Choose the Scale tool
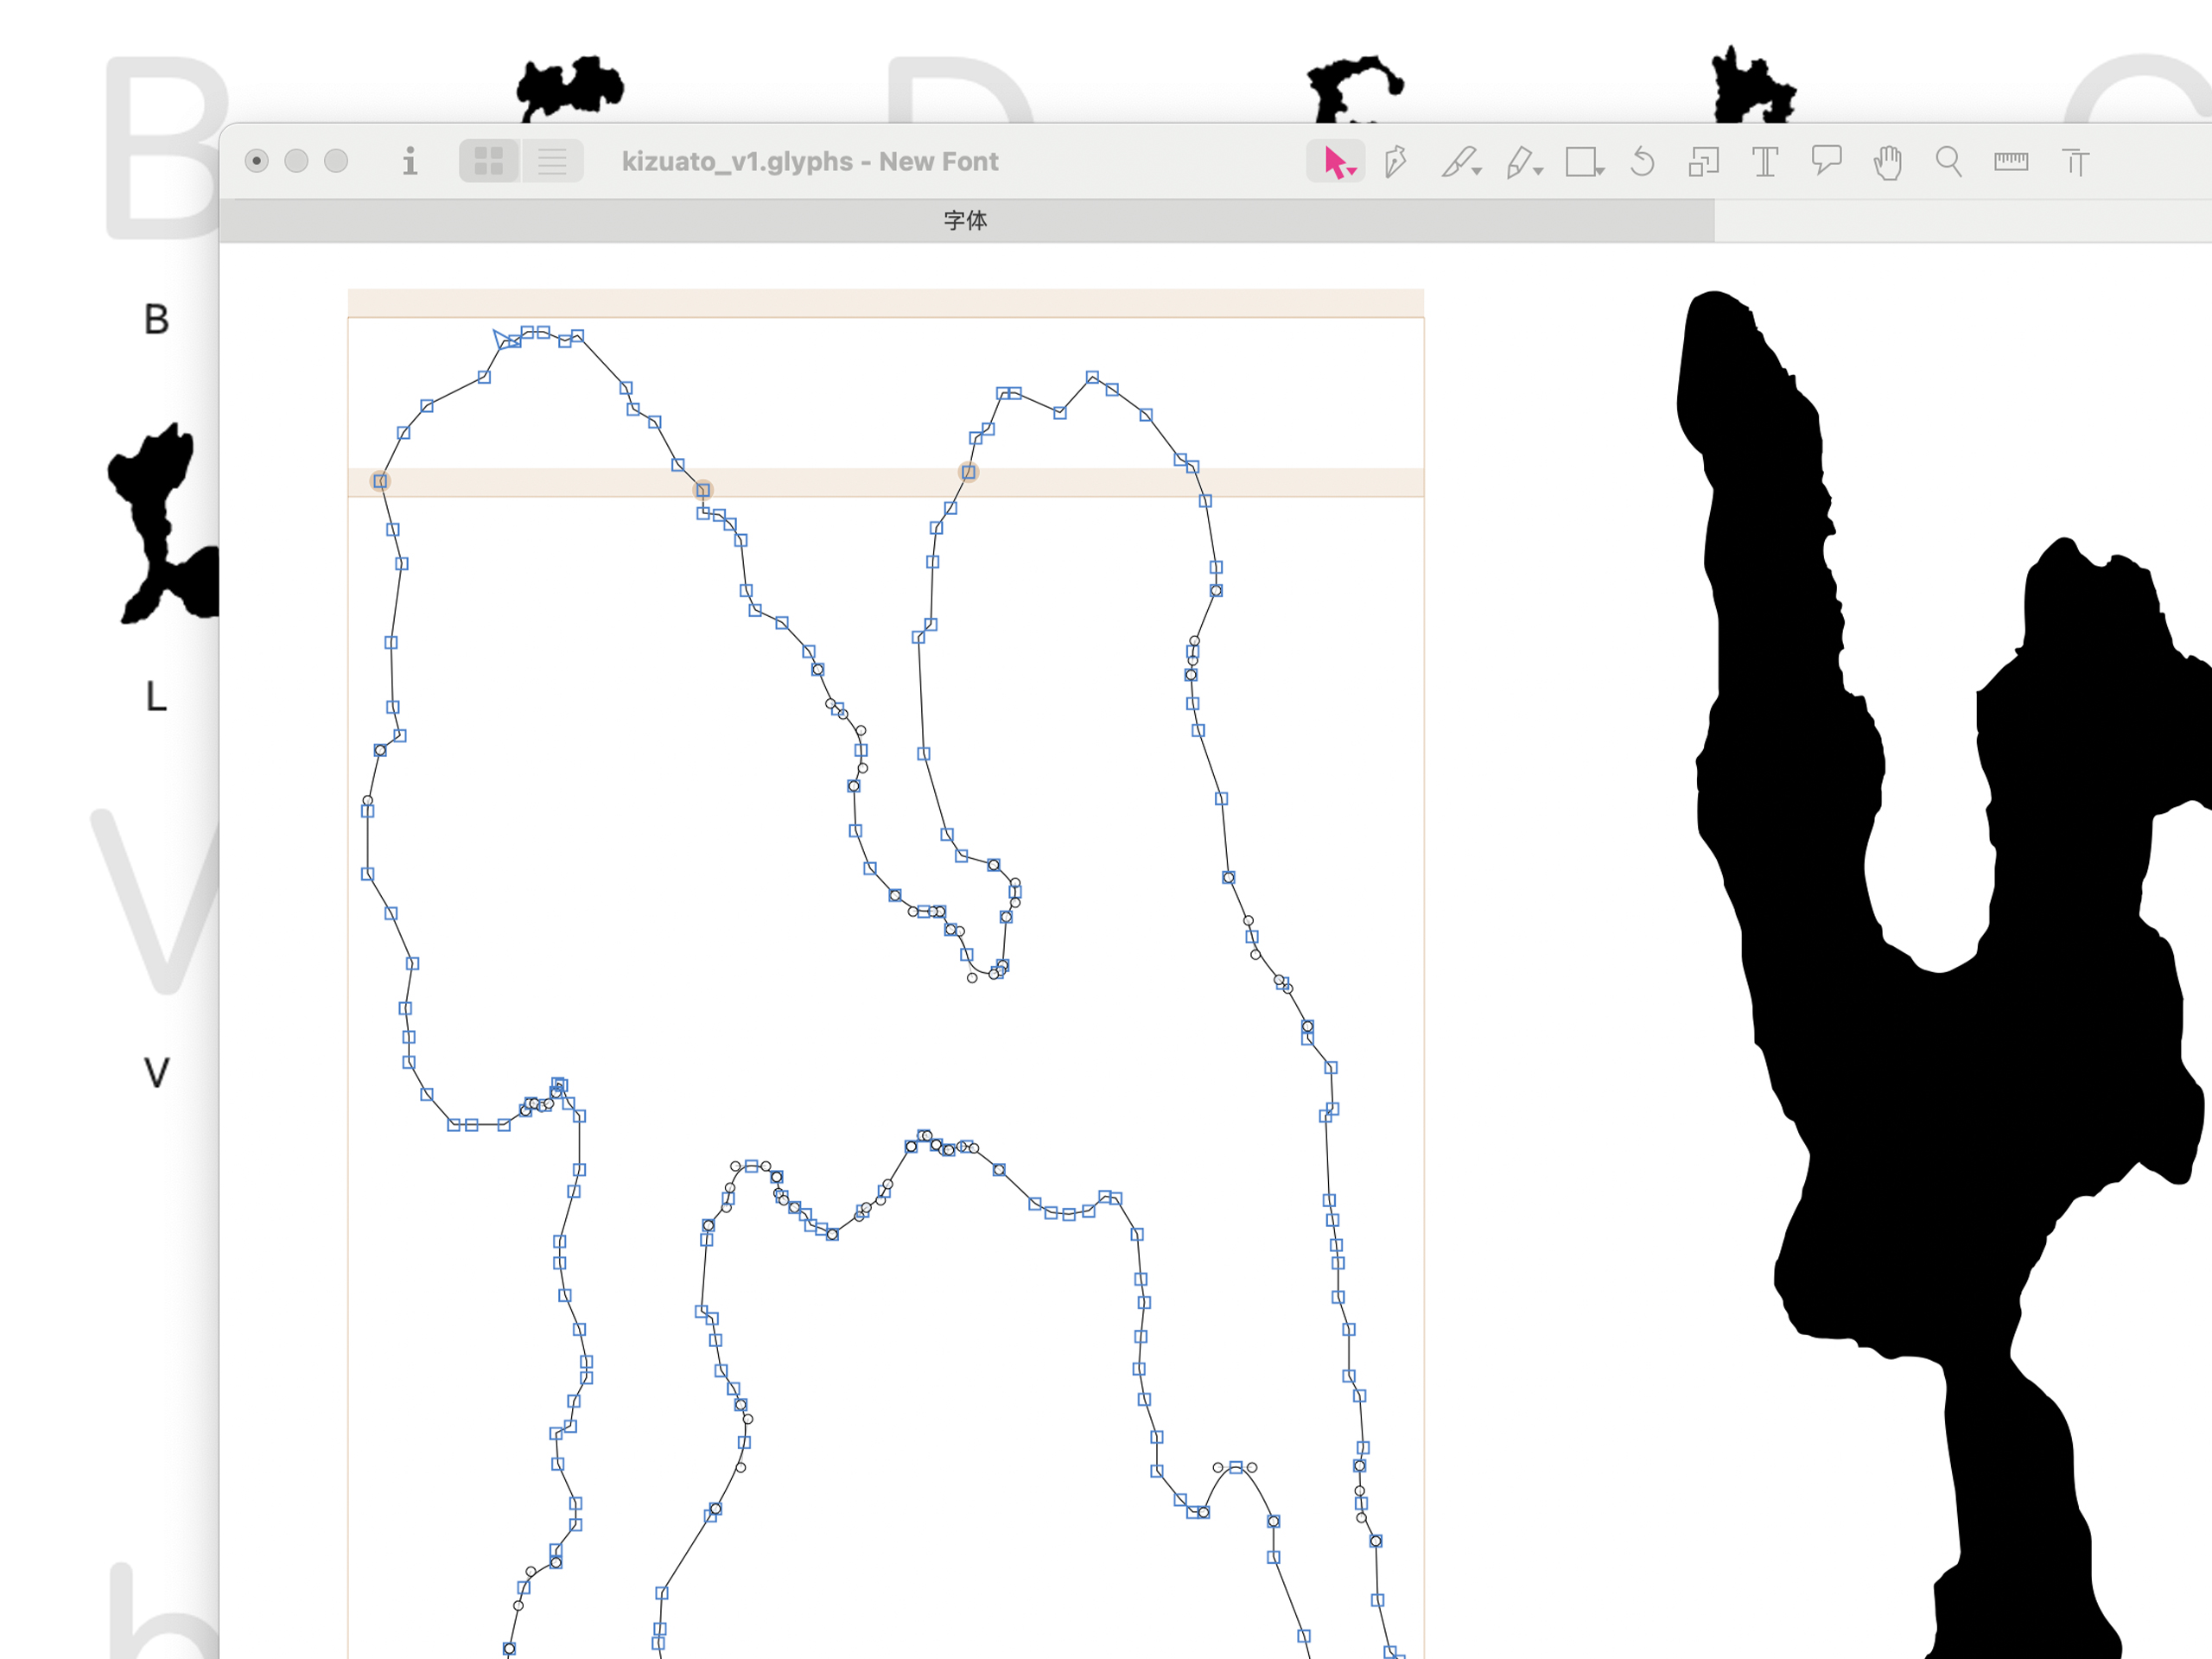This screenshot has width=2212, height=1659. [1703, 161]
